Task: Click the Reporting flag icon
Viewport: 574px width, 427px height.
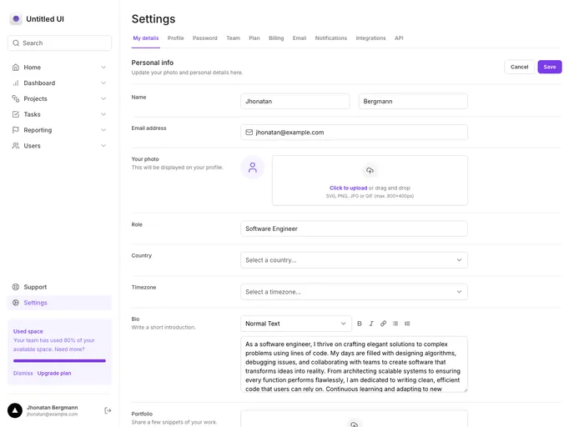Action: (x=16, y=130)
